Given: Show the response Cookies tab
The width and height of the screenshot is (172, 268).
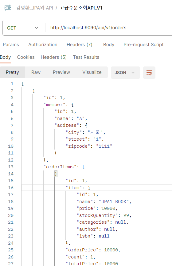Looking at the screenshot, I should click(26, 57).
